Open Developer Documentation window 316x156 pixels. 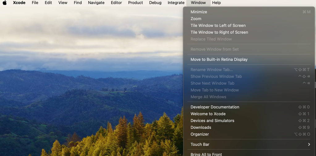click(215, 107)
